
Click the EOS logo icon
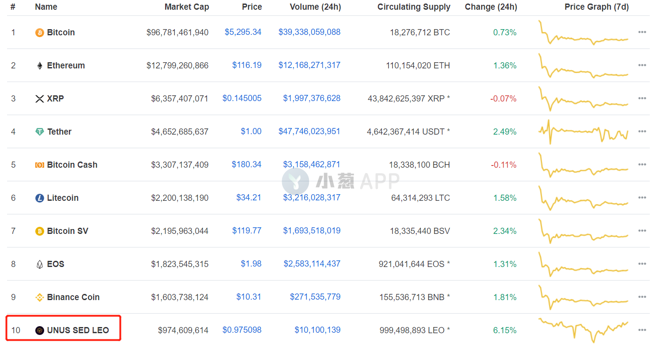[39, 264]
